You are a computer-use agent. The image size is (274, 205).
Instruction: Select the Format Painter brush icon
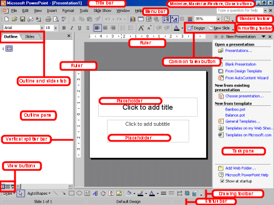98,19
